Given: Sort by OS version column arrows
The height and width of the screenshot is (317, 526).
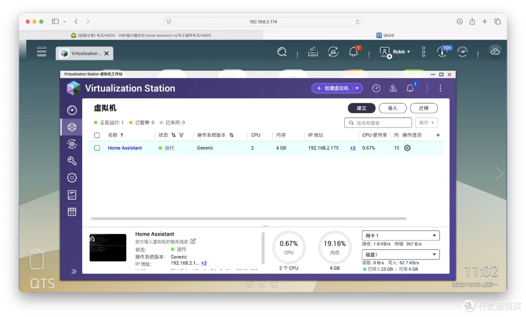Looking at the screenshot, I should click(231, 135).
